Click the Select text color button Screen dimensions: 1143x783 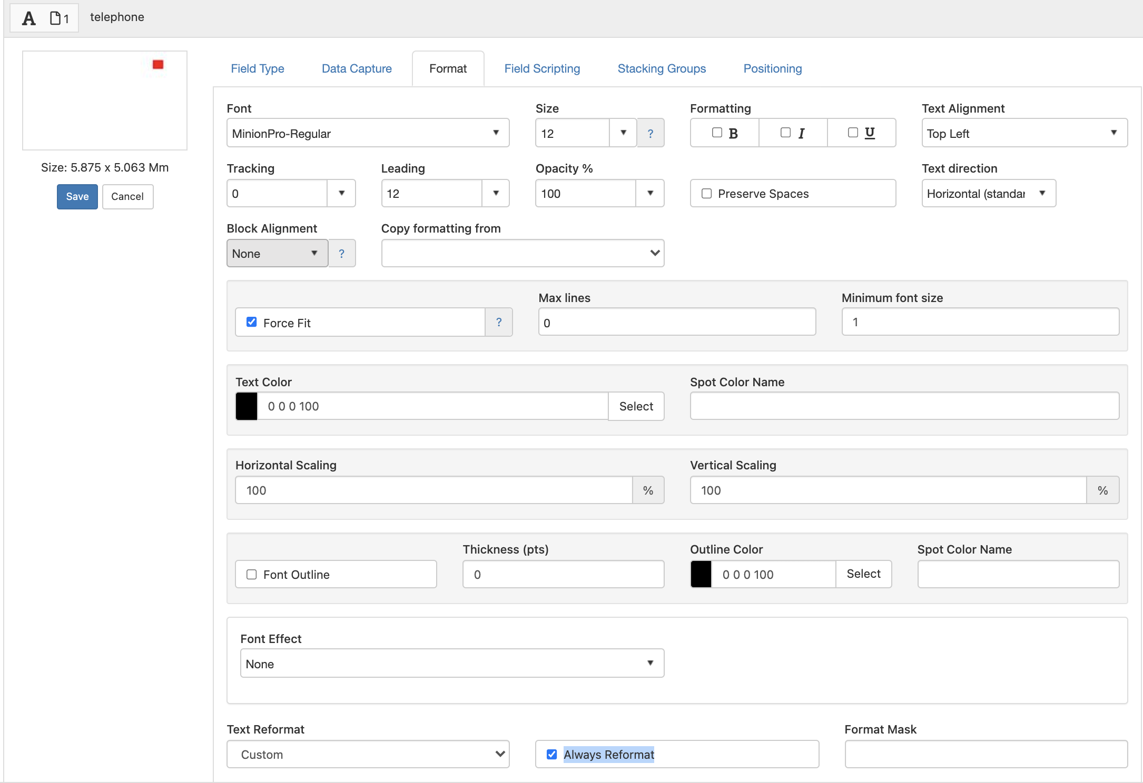click(636, 405)
